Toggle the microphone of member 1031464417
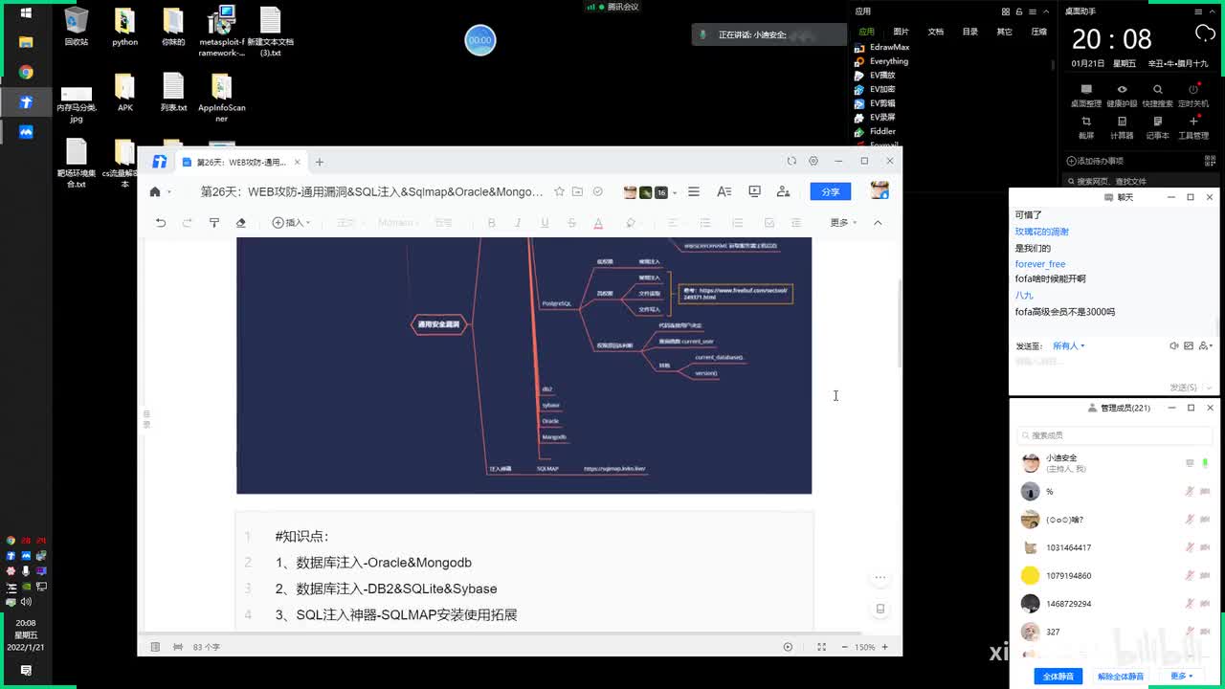 click(x=1190, y=547)
